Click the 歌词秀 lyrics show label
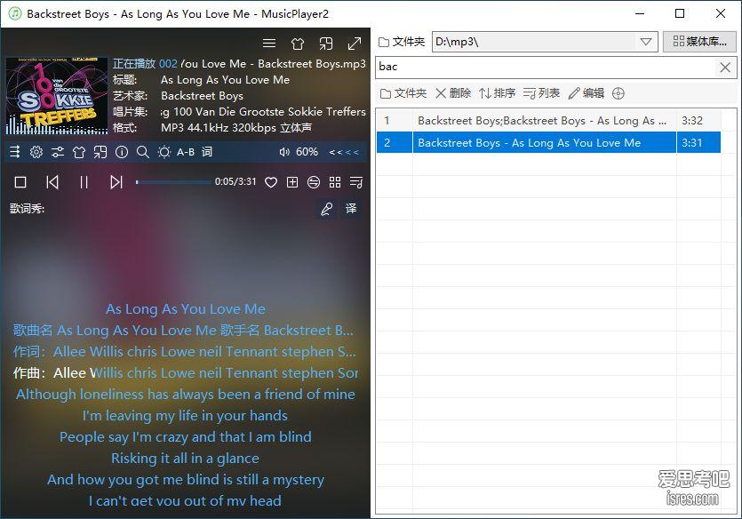This screenshot has height=519, width=742. (27, 209)
